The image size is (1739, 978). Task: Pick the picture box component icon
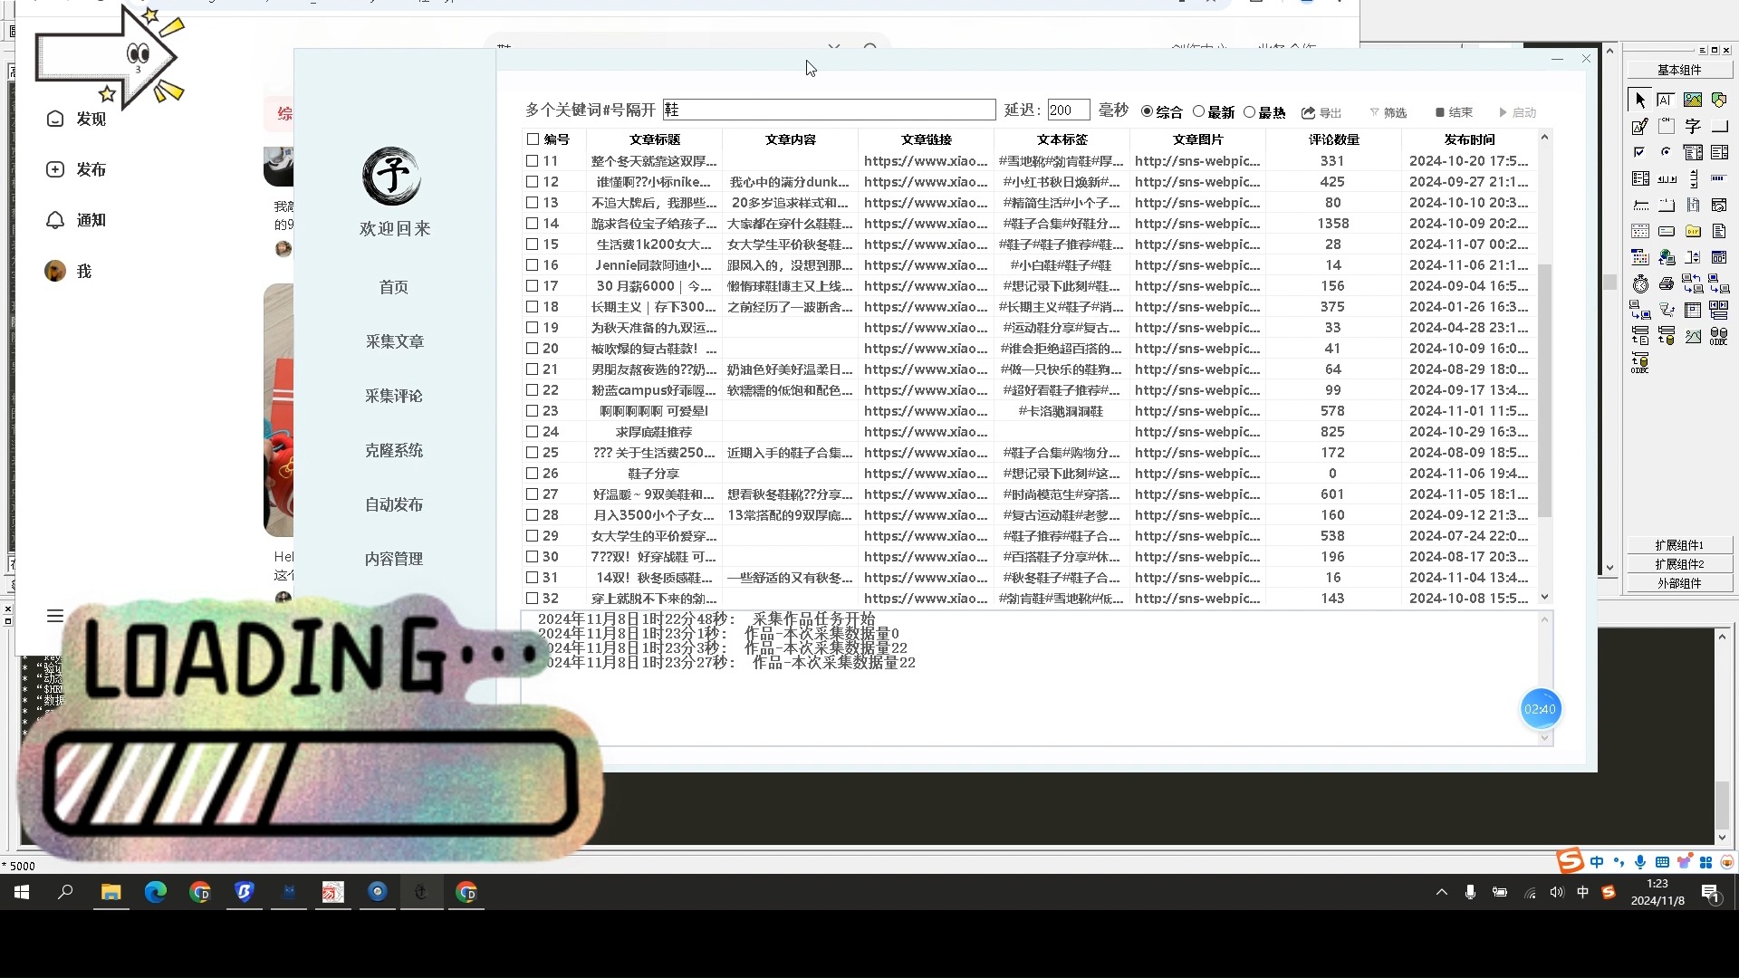pyautogui.click(x=1693, y=100)
